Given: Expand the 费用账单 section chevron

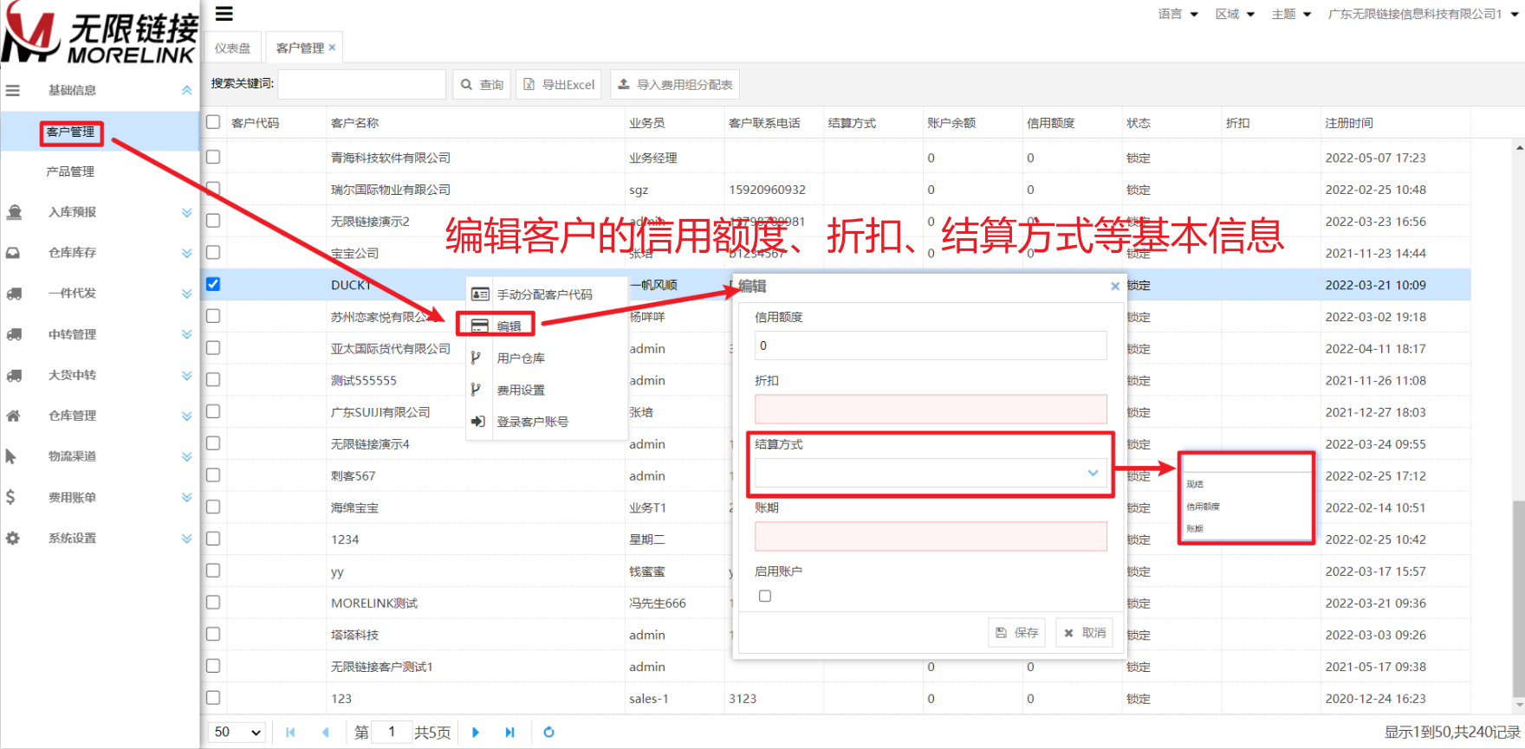Looking at the screenshot, I should click(x=186, y=497).
